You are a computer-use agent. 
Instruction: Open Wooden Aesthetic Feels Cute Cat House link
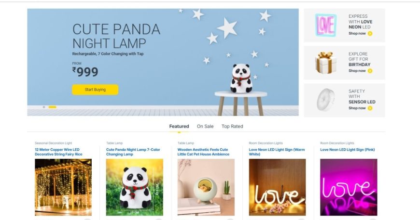coord(204,152)
